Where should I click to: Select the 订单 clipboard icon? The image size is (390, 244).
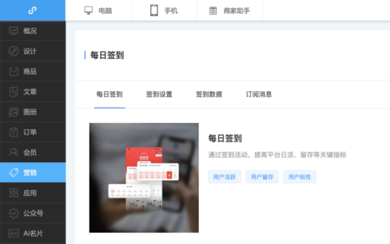14,132
